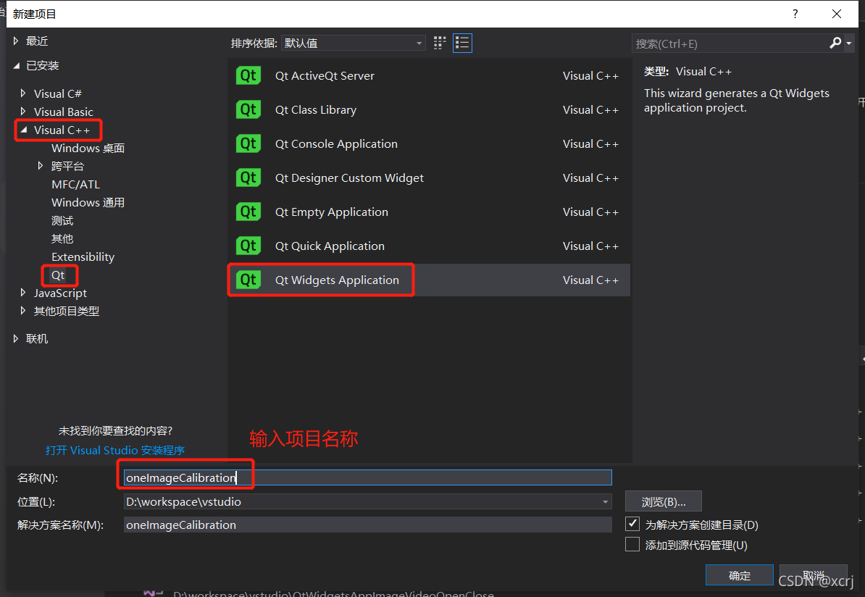Click 浏览(B)... button
Screen dimensions: 865x597
pos(663,501)
